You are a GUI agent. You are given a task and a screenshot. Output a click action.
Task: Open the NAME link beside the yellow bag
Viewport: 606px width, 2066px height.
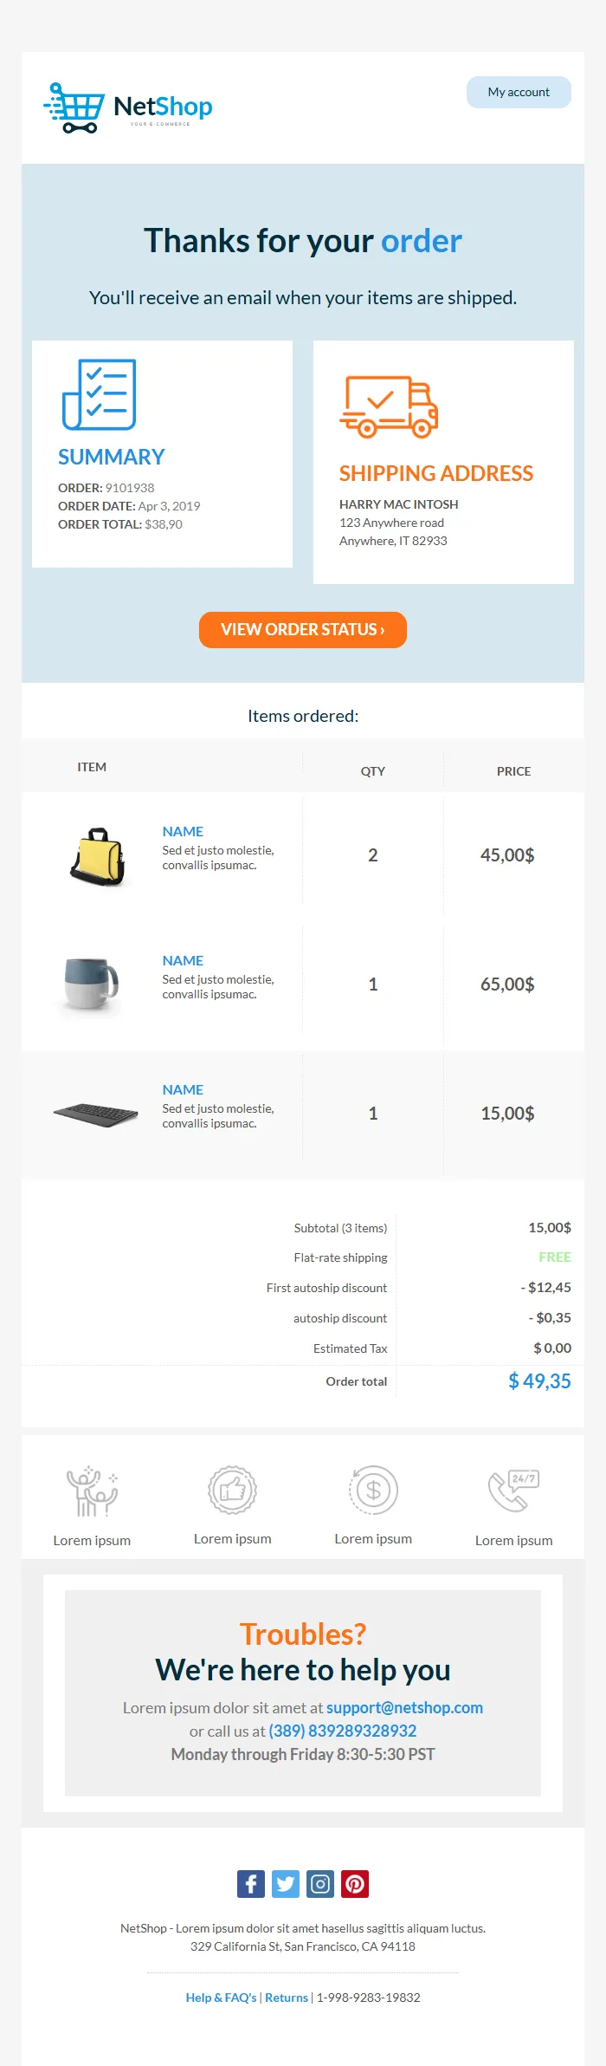183,831
